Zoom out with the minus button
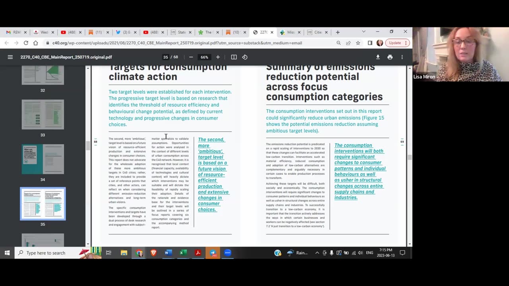 191,57
